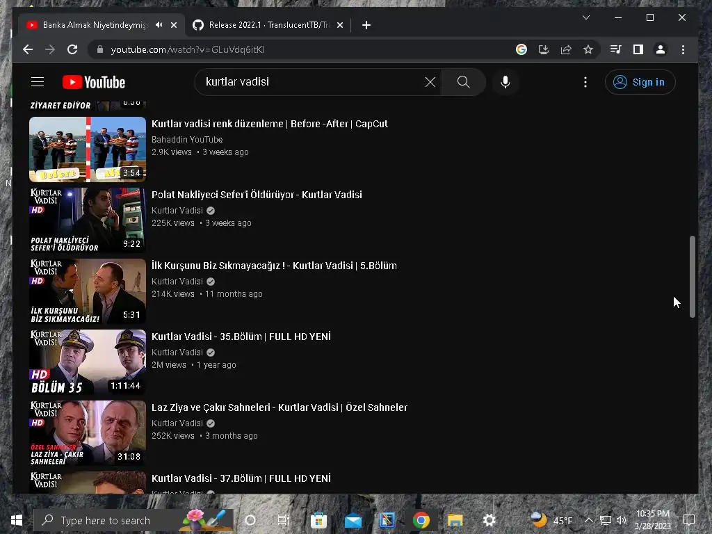
Task: Open 'Polat Nakliyeci Sefer'i Öldürüyor' title
Action: click(x=257, y=195)
